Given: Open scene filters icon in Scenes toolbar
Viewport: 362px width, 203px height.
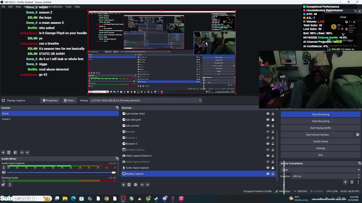Looking at the screenshot, I should (15, 153).
